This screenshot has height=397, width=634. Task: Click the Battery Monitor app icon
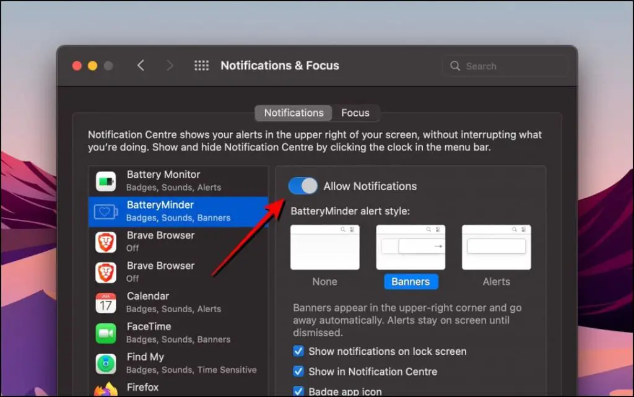[x=106, y=181]
